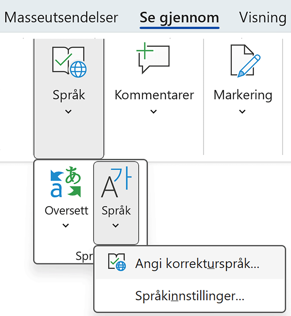Expand the Markering dropdown chevron
This screenshot has height=316, width=291.
coord(242,111)
